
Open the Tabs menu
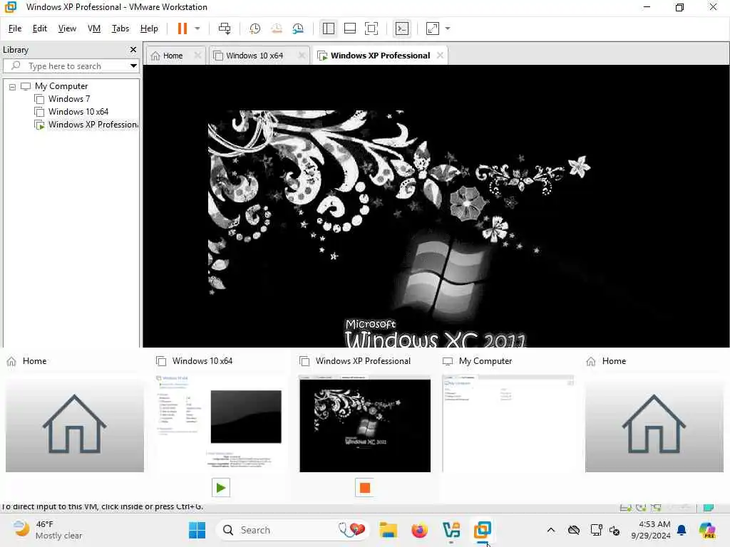pos(120,28)
